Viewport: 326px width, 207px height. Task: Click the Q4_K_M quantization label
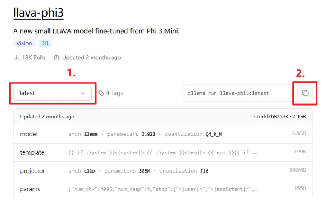point(214,134)
